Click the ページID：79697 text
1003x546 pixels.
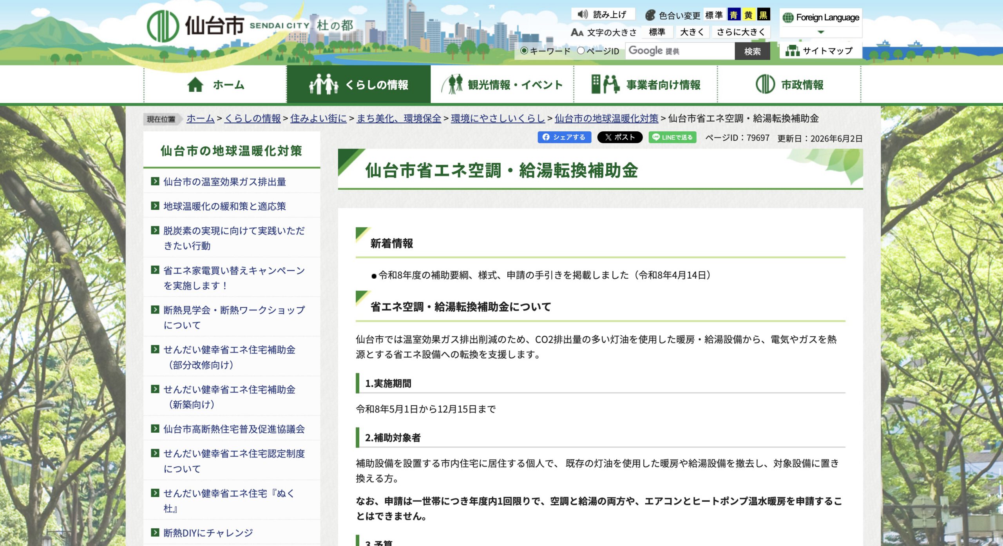click(x=737, y=138)
